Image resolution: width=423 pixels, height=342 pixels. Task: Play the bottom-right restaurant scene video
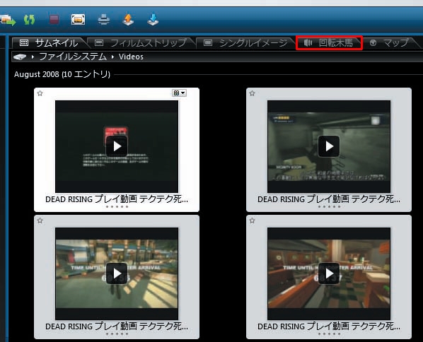tap(329, 273)
